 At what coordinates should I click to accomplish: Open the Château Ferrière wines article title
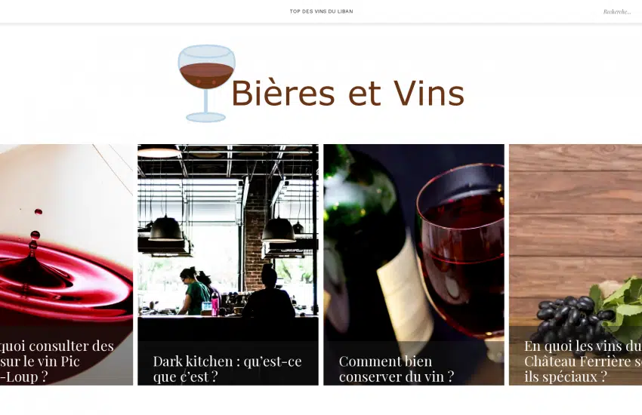point(583,361)
